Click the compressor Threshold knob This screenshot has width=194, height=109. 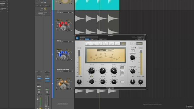pyautogui.click(x=92, y=71)
